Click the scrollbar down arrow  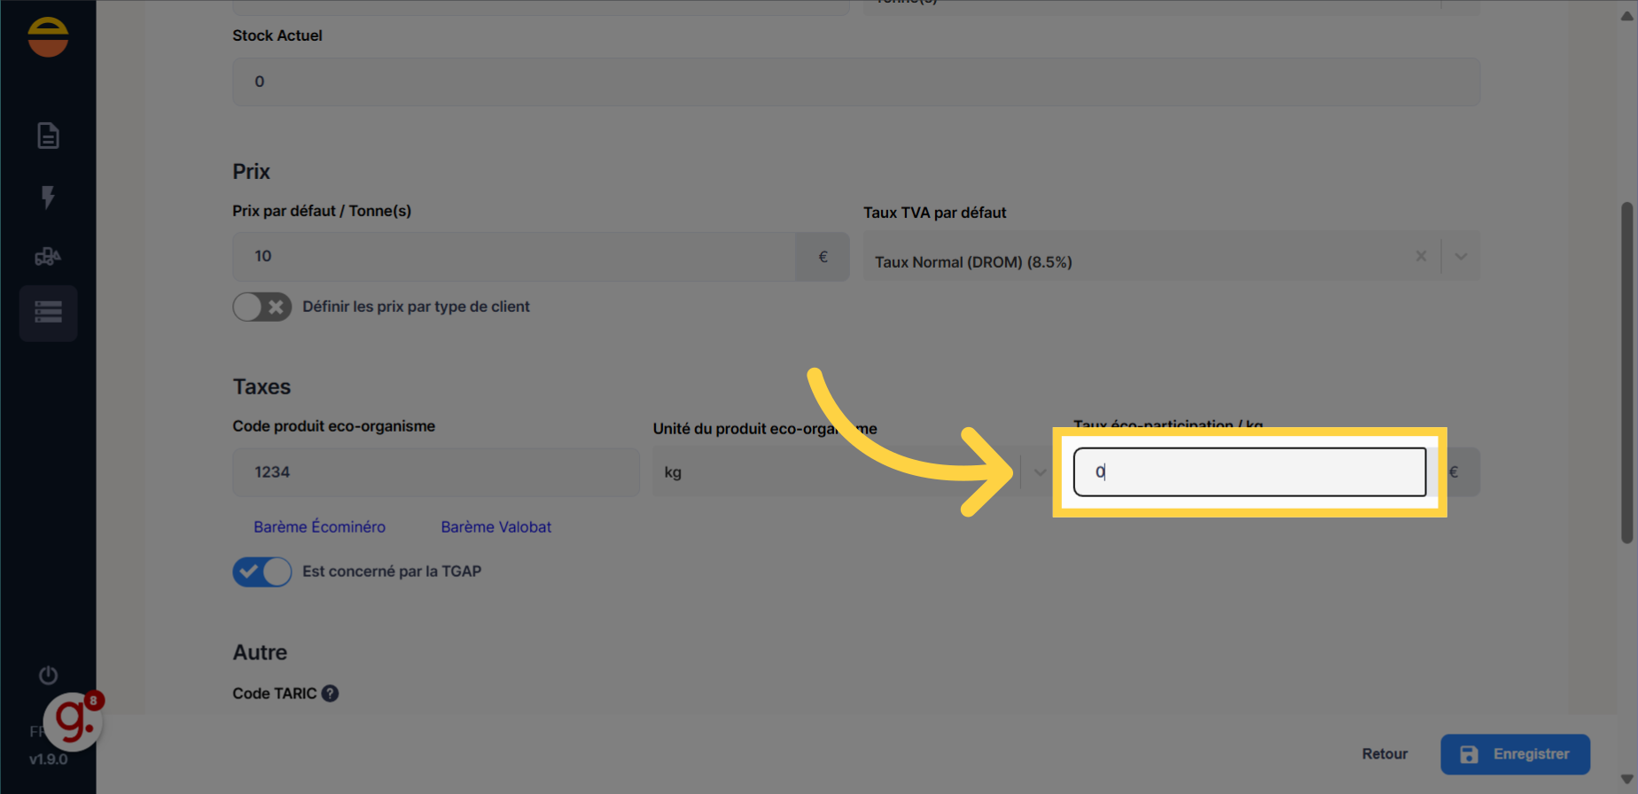[1626, 780]
